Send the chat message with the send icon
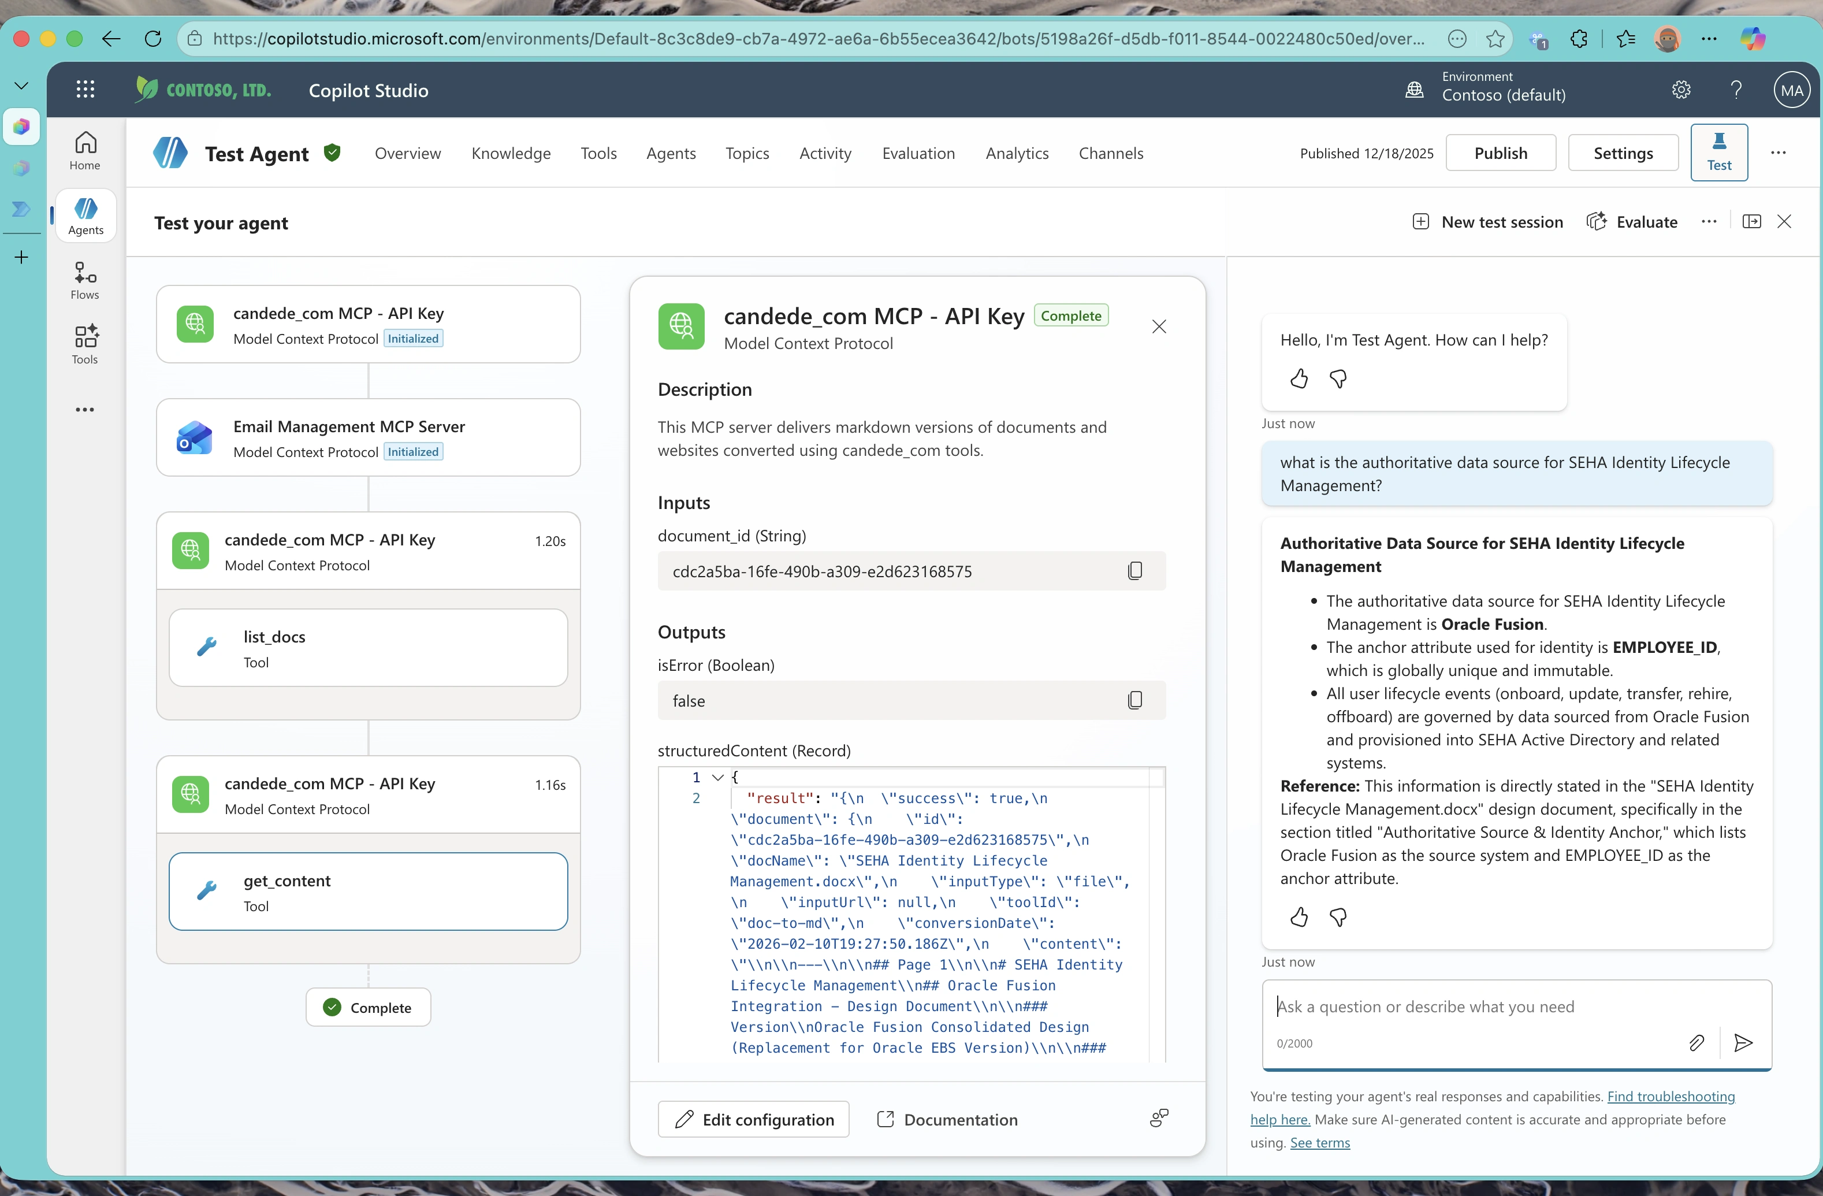 pos(1743,1043)
